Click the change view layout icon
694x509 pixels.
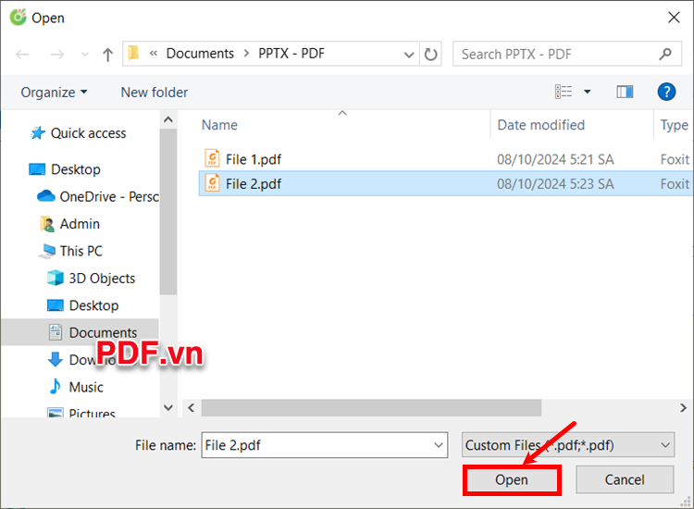click(x=564, y=92)
